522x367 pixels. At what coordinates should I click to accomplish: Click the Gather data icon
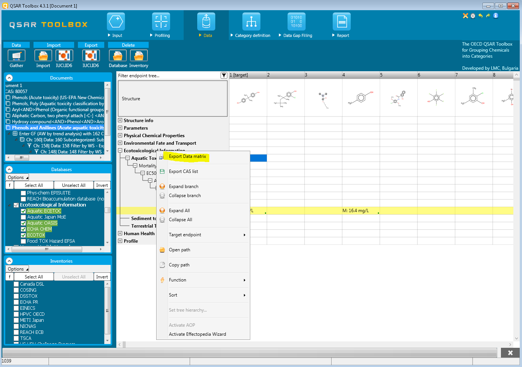17,56
